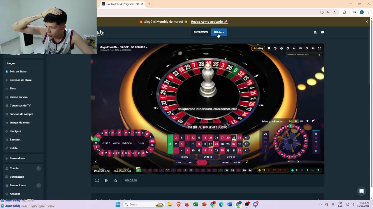Screen dimensions: 373x209
Task: Open Verificación in sidebar
Action: point(17,177)
